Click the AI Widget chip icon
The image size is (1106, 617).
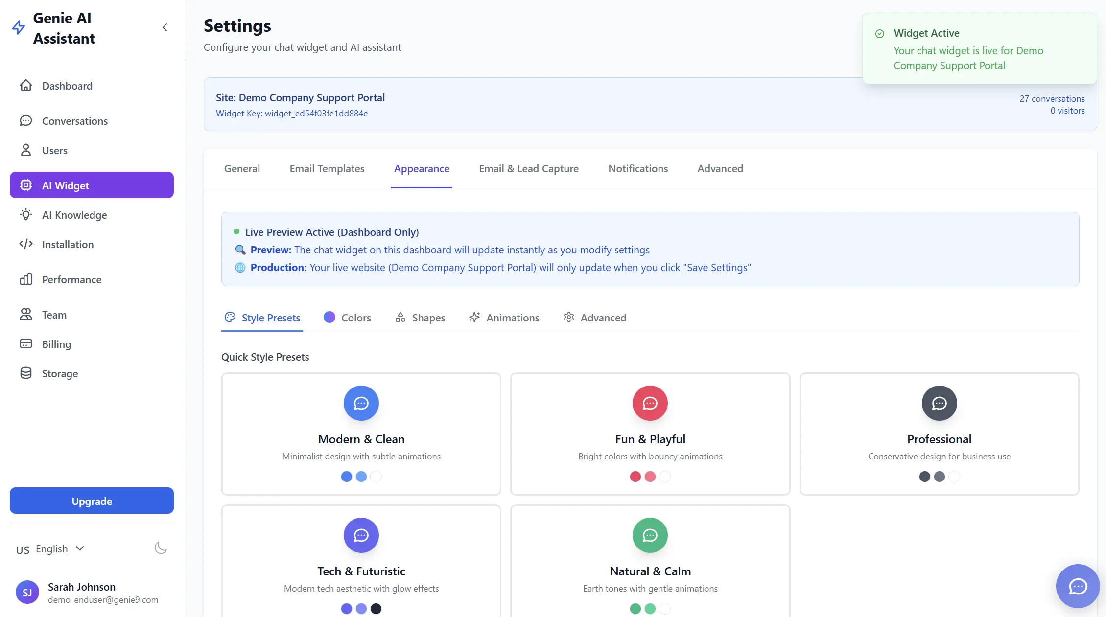tap(26, 185)
